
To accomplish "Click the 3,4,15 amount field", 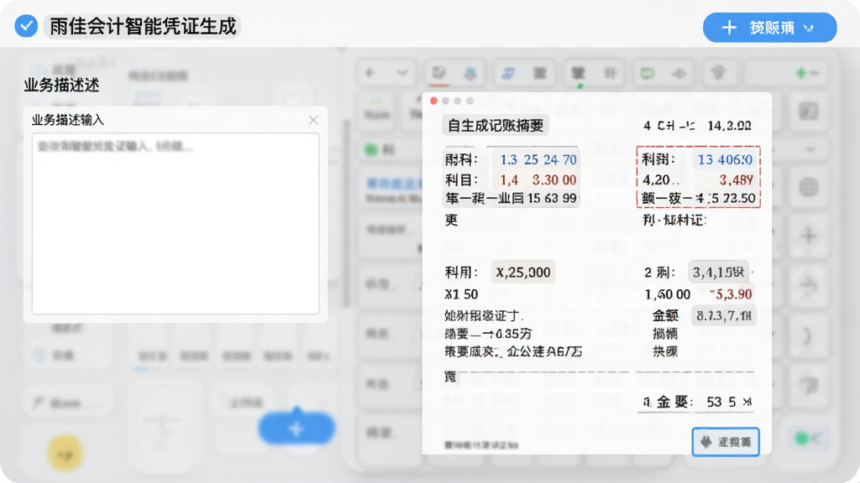I will point(719,272).
